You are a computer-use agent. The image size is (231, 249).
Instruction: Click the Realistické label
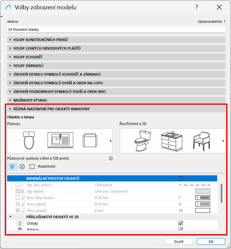point(47,166)
